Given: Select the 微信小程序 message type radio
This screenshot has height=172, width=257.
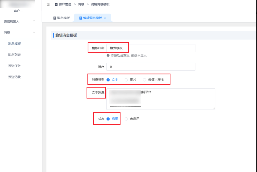Looking at the screenshot, I should (144, 79).
